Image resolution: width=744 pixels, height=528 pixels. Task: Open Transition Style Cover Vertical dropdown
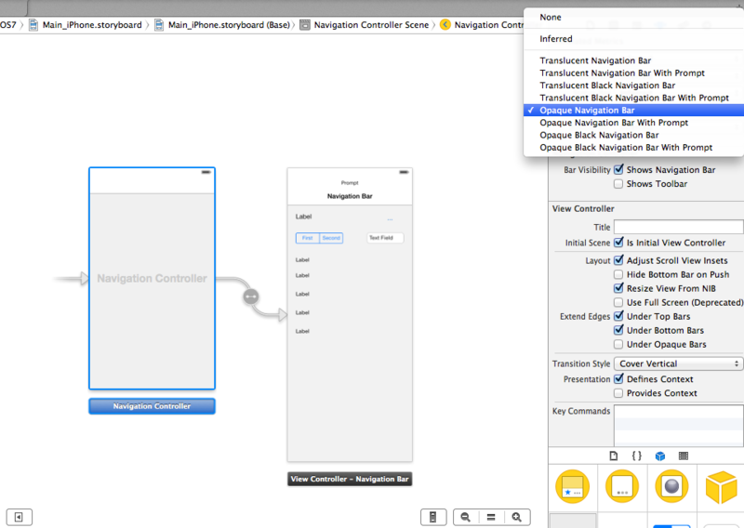click(x=679, y=363)
